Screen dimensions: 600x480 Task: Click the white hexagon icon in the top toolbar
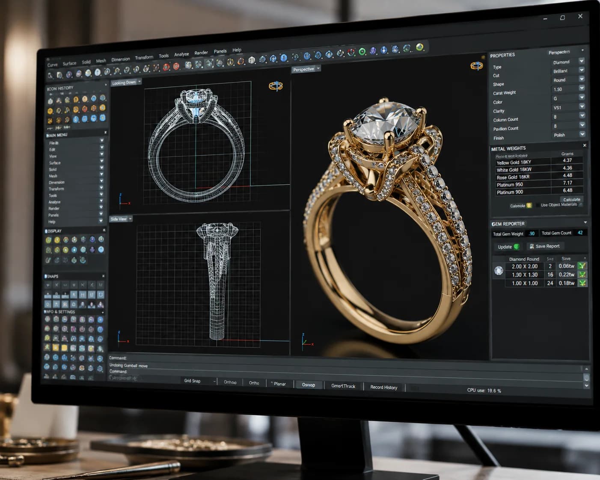252,60
